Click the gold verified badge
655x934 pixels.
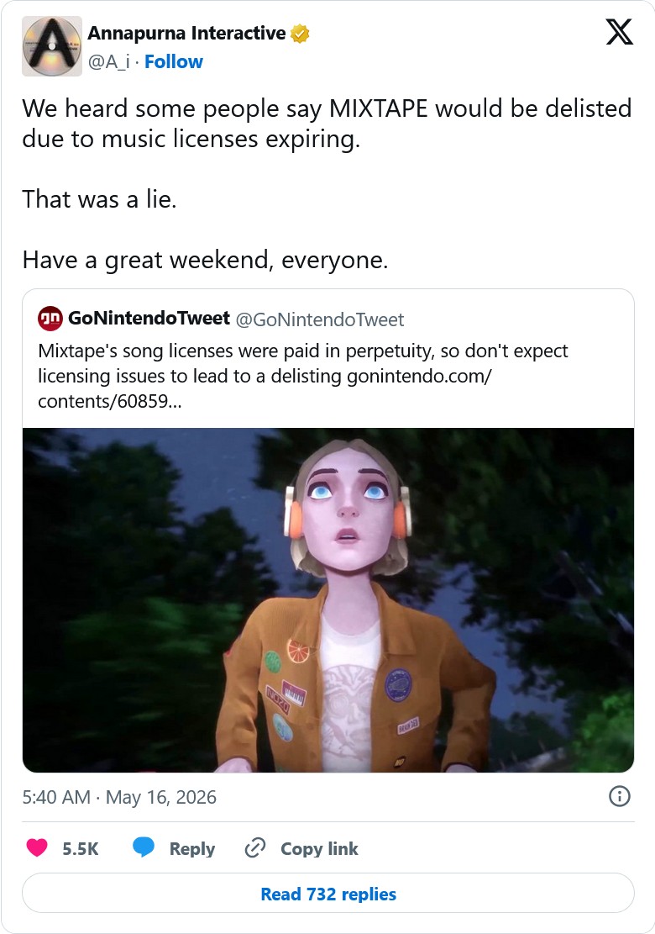pos(300,34)
